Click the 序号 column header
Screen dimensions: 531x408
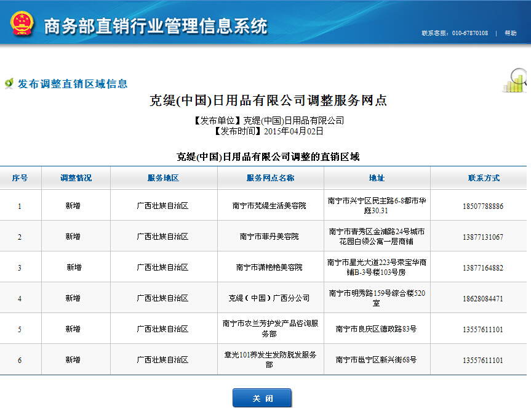tap(20, 178)
